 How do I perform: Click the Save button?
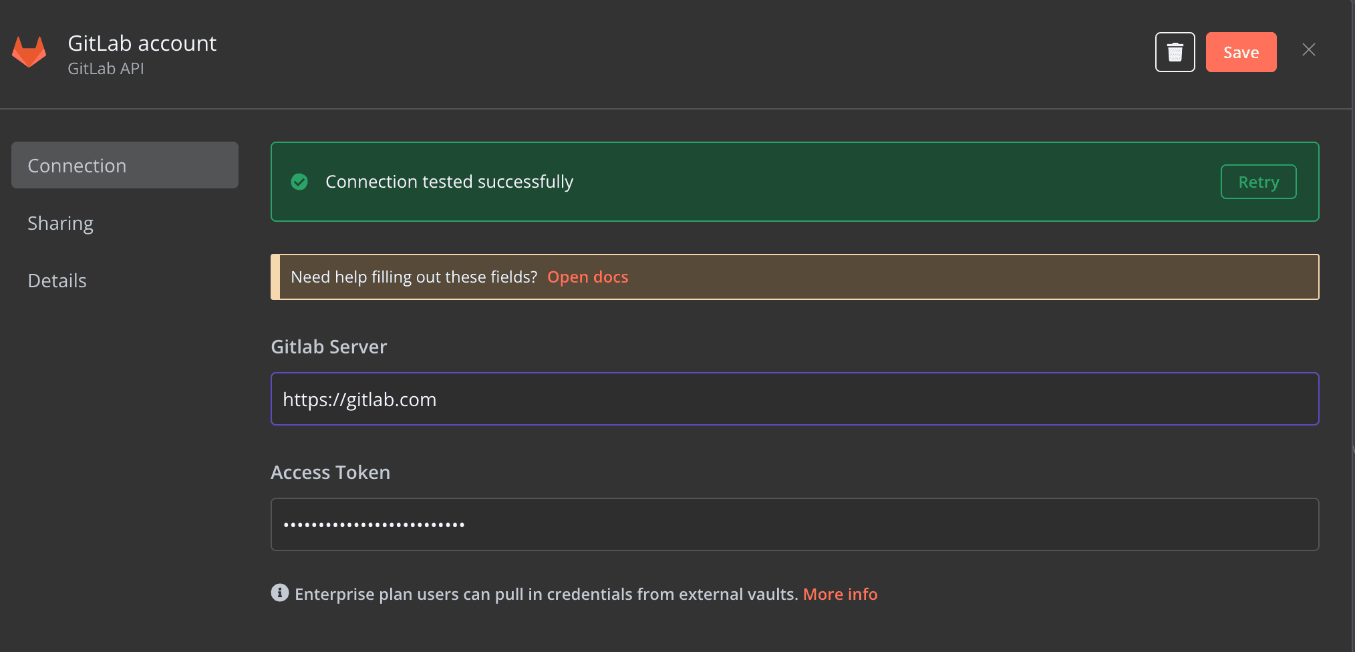pos(1241,51)
